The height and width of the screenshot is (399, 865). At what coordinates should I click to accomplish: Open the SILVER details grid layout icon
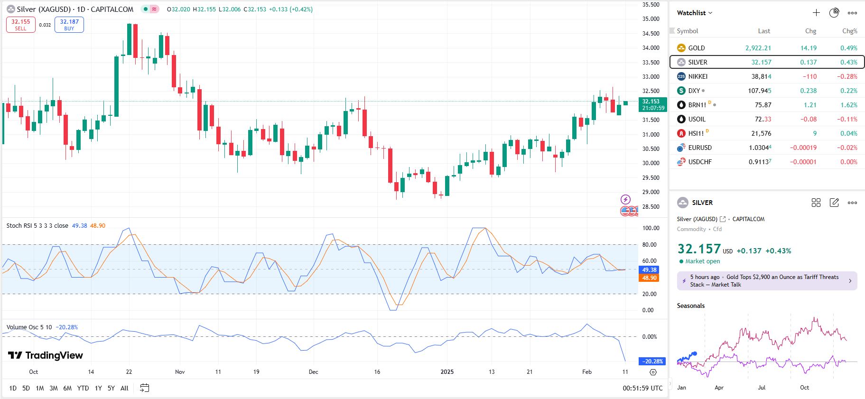pyautogui.click(x=816, y=203)
